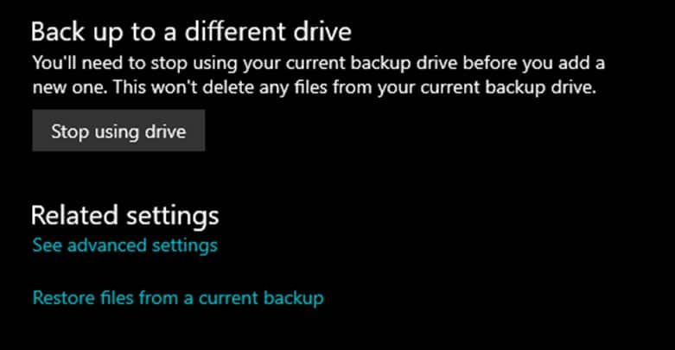Screen dimensions: 675x350
Task: Click the backup drive description paragraph
Action: [315, 74]
